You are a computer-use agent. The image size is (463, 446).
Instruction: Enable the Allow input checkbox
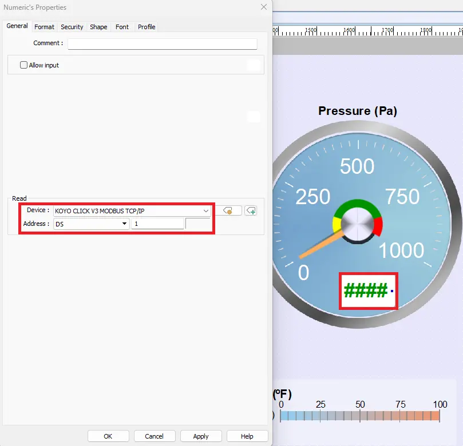[23, 65]
